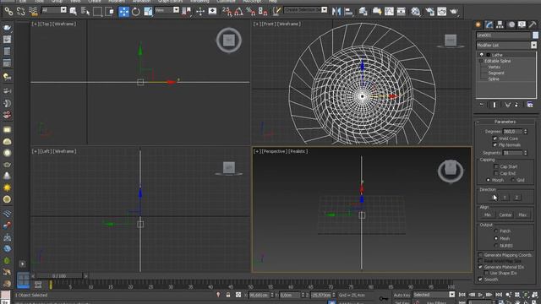541x304 pixels.
Task: Open the [Perspective] viewport label menu
Action: [x=274, y=151]
